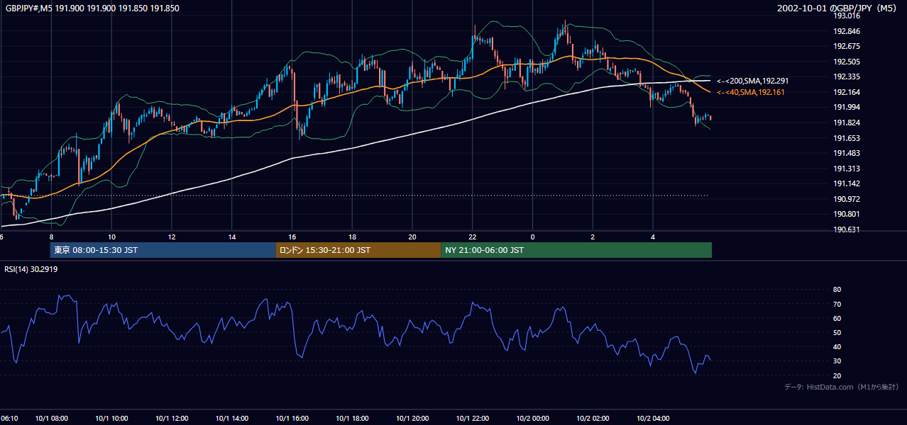Click the RSI axis level 40

(x=837, y=346)
